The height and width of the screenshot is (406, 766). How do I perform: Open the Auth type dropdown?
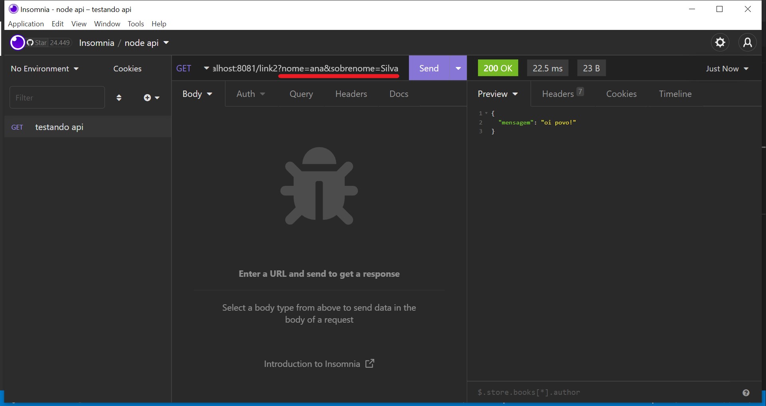pyautogui.click(x=251, y=94)
